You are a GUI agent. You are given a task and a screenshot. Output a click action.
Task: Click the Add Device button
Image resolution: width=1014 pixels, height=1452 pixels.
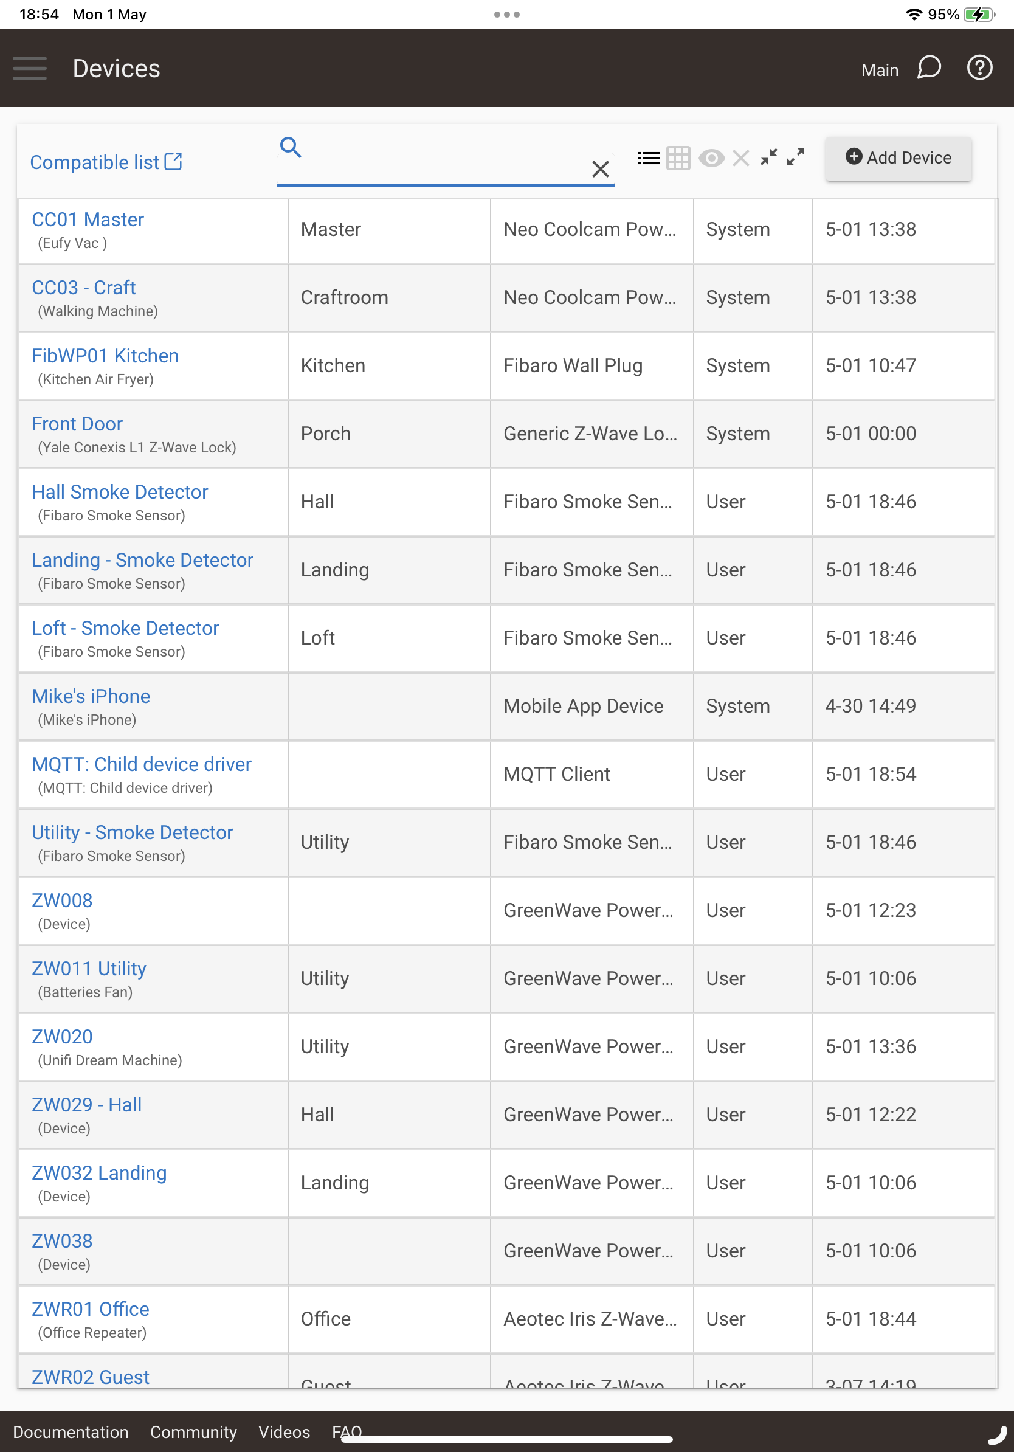[898, 158]
